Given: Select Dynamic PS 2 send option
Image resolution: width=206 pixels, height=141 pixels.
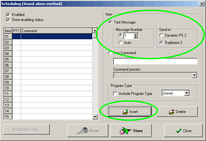Looking at the screenshot, I should tap(161, 35).
